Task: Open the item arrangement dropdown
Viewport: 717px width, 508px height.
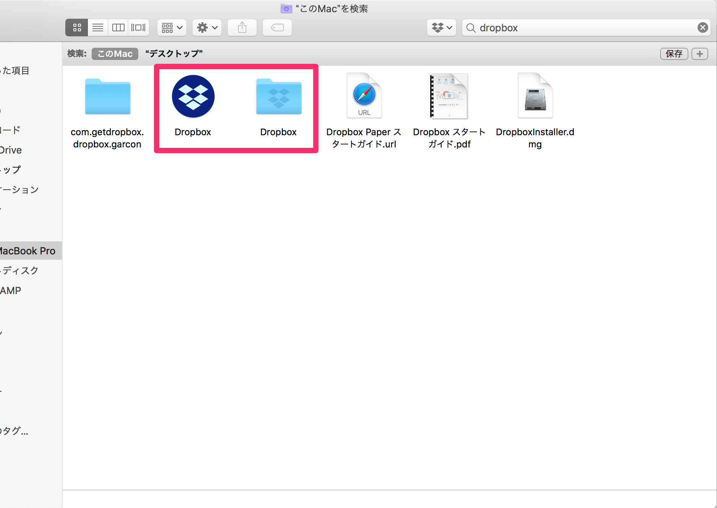Action: [x=172, y=28]
